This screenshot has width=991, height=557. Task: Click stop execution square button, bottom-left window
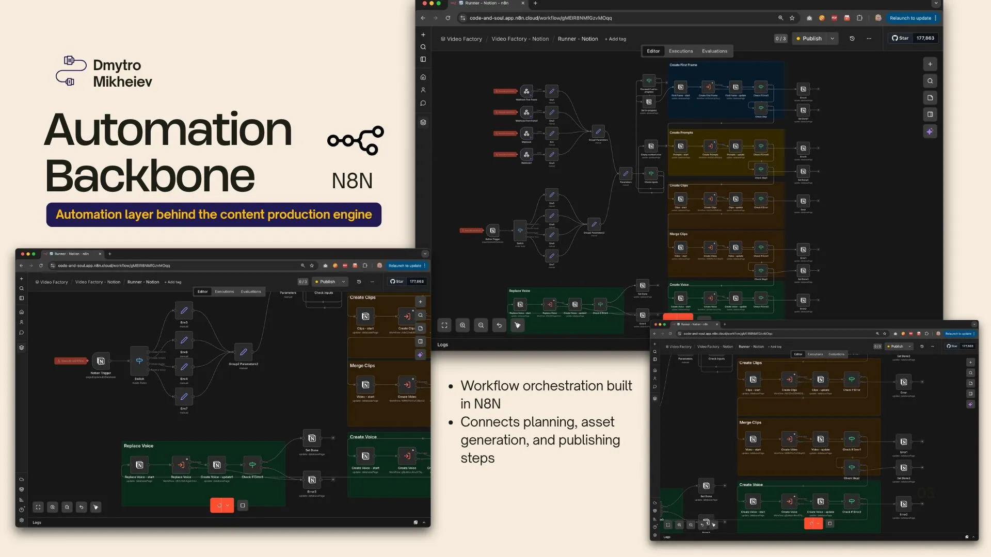[x=243, y=505]
